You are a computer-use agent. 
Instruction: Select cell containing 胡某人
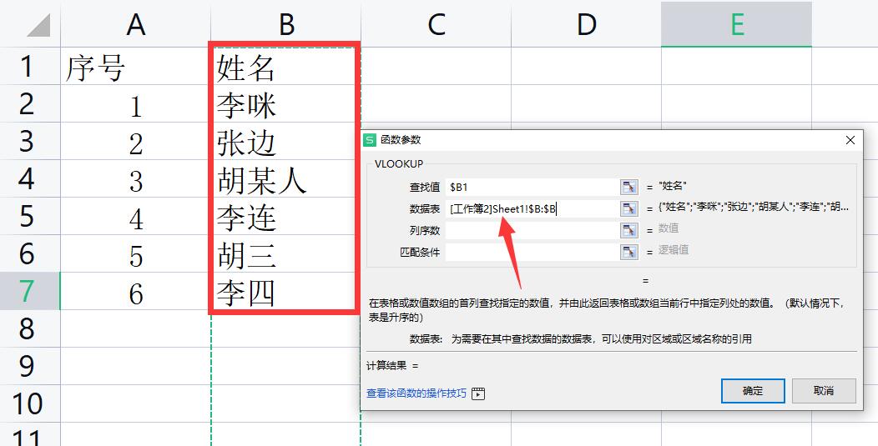click(x=284, y=180)
